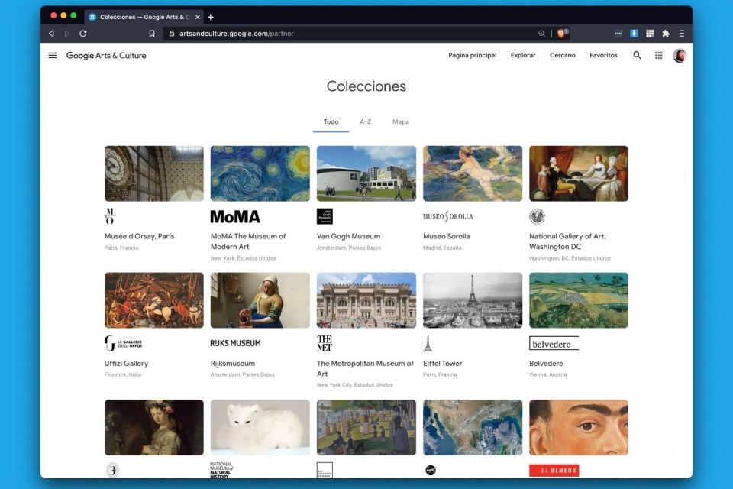
Task: Click the browser bookmark icon in the address bar
Action: click(152, 34)
